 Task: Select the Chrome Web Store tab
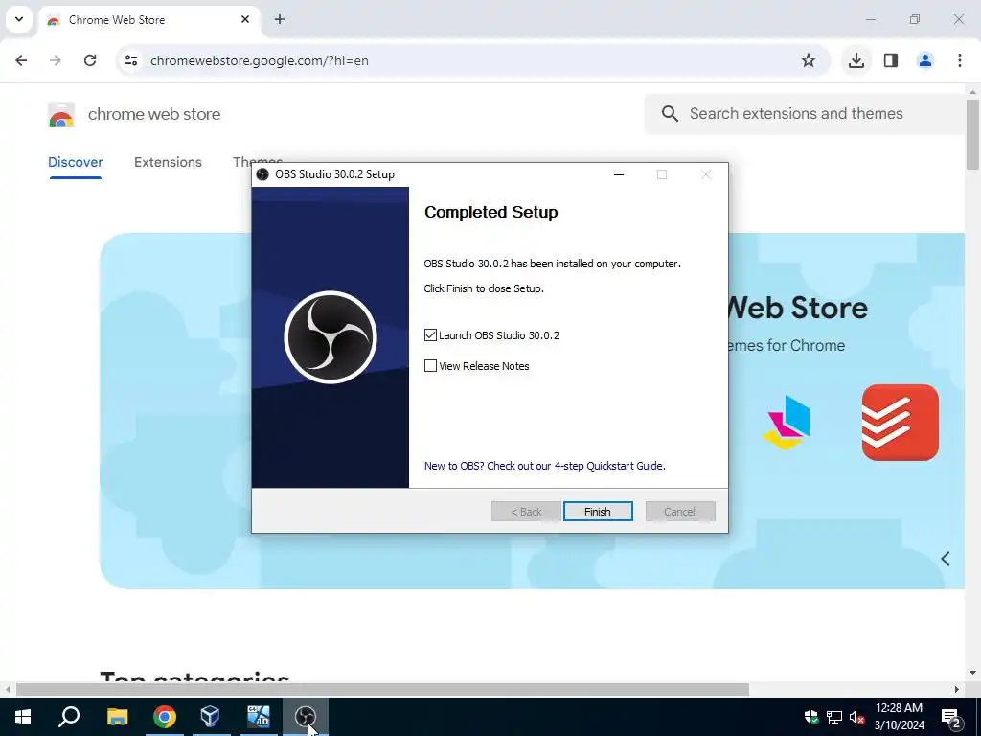tap(149, 21)
